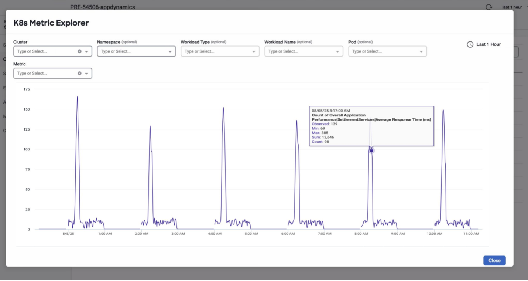The image size is (528, 281).
Task: Click into the Workload Type input field
Action: (x=215, y=51)
